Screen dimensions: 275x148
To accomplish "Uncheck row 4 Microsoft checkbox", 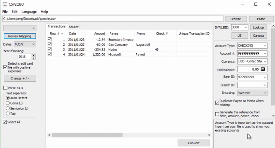I will [x=49, y=54].
